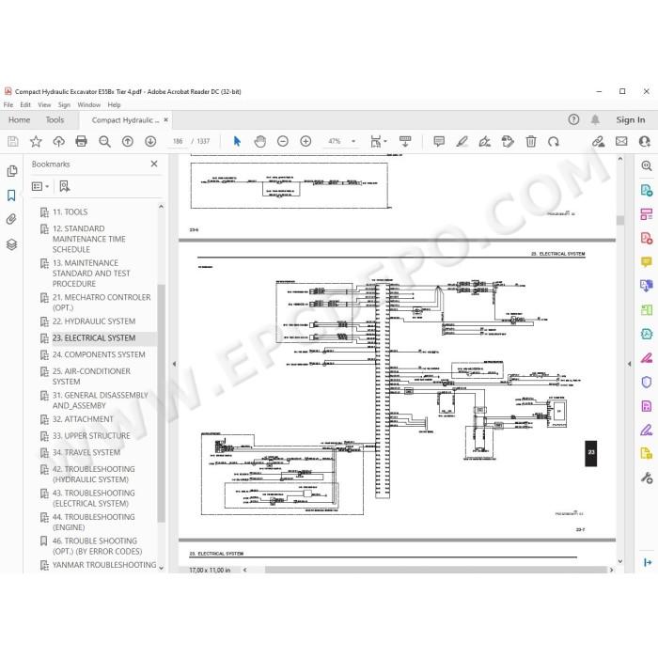Click the horizontal document scrollbar
Screen dimensions: 658x658
pos(435,570)
